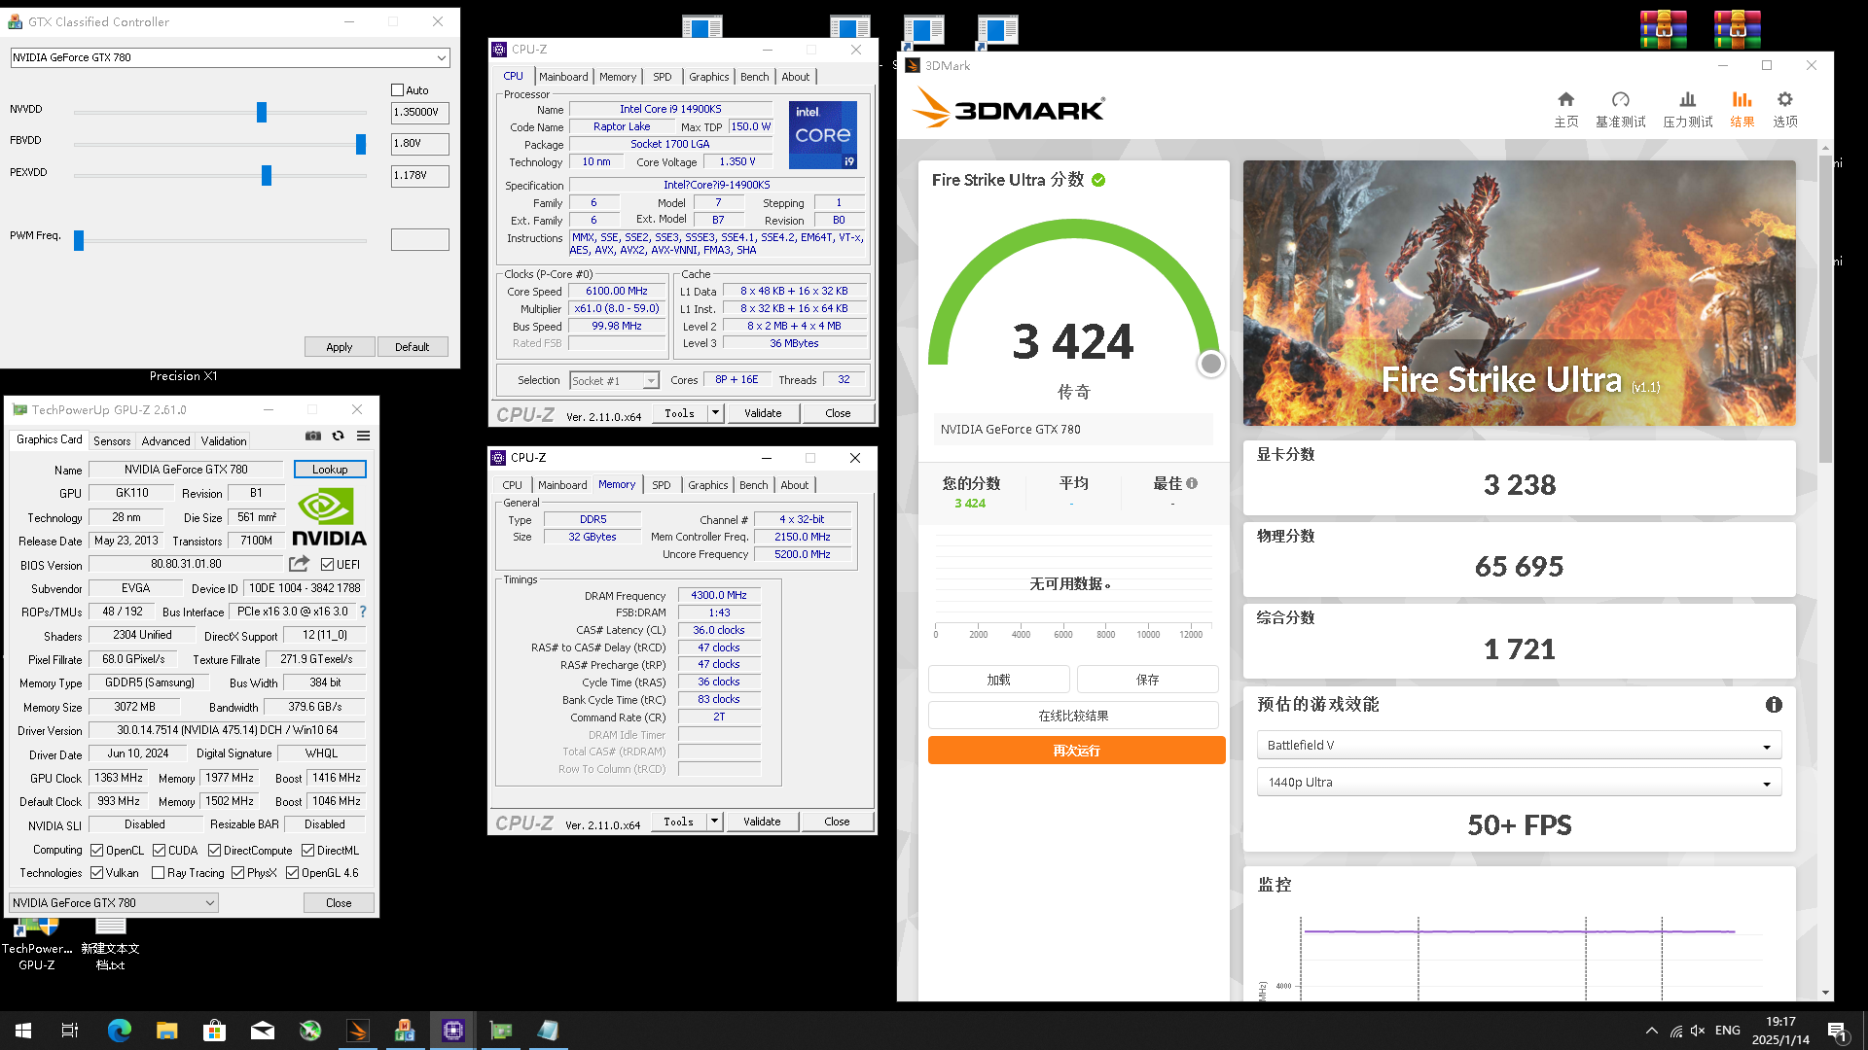This screenshot has width=1868, height=1050.
Task: Launch Microsoft Edge from taskbar
Action: 119,1031
